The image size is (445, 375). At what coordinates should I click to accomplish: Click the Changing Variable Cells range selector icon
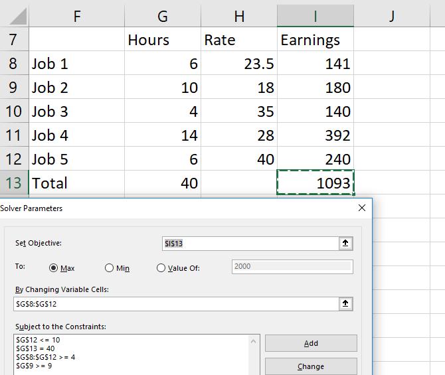[x=345, y=303]
